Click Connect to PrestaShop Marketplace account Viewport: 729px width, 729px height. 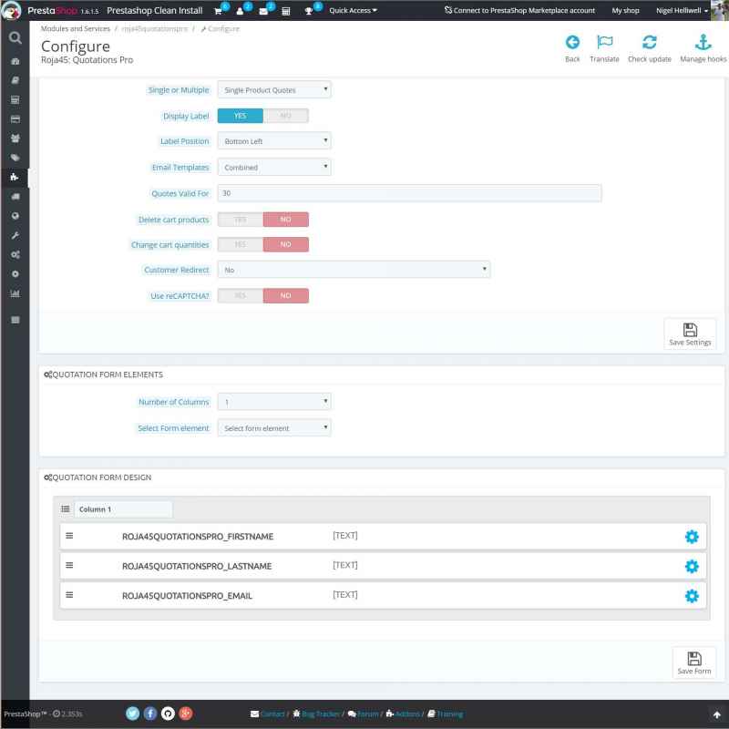click(519, 11)
